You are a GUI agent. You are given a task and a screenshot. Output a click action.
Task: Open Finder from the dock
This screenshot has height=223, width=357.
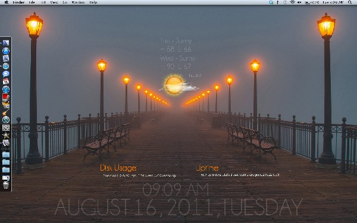(x=6, y=43)
